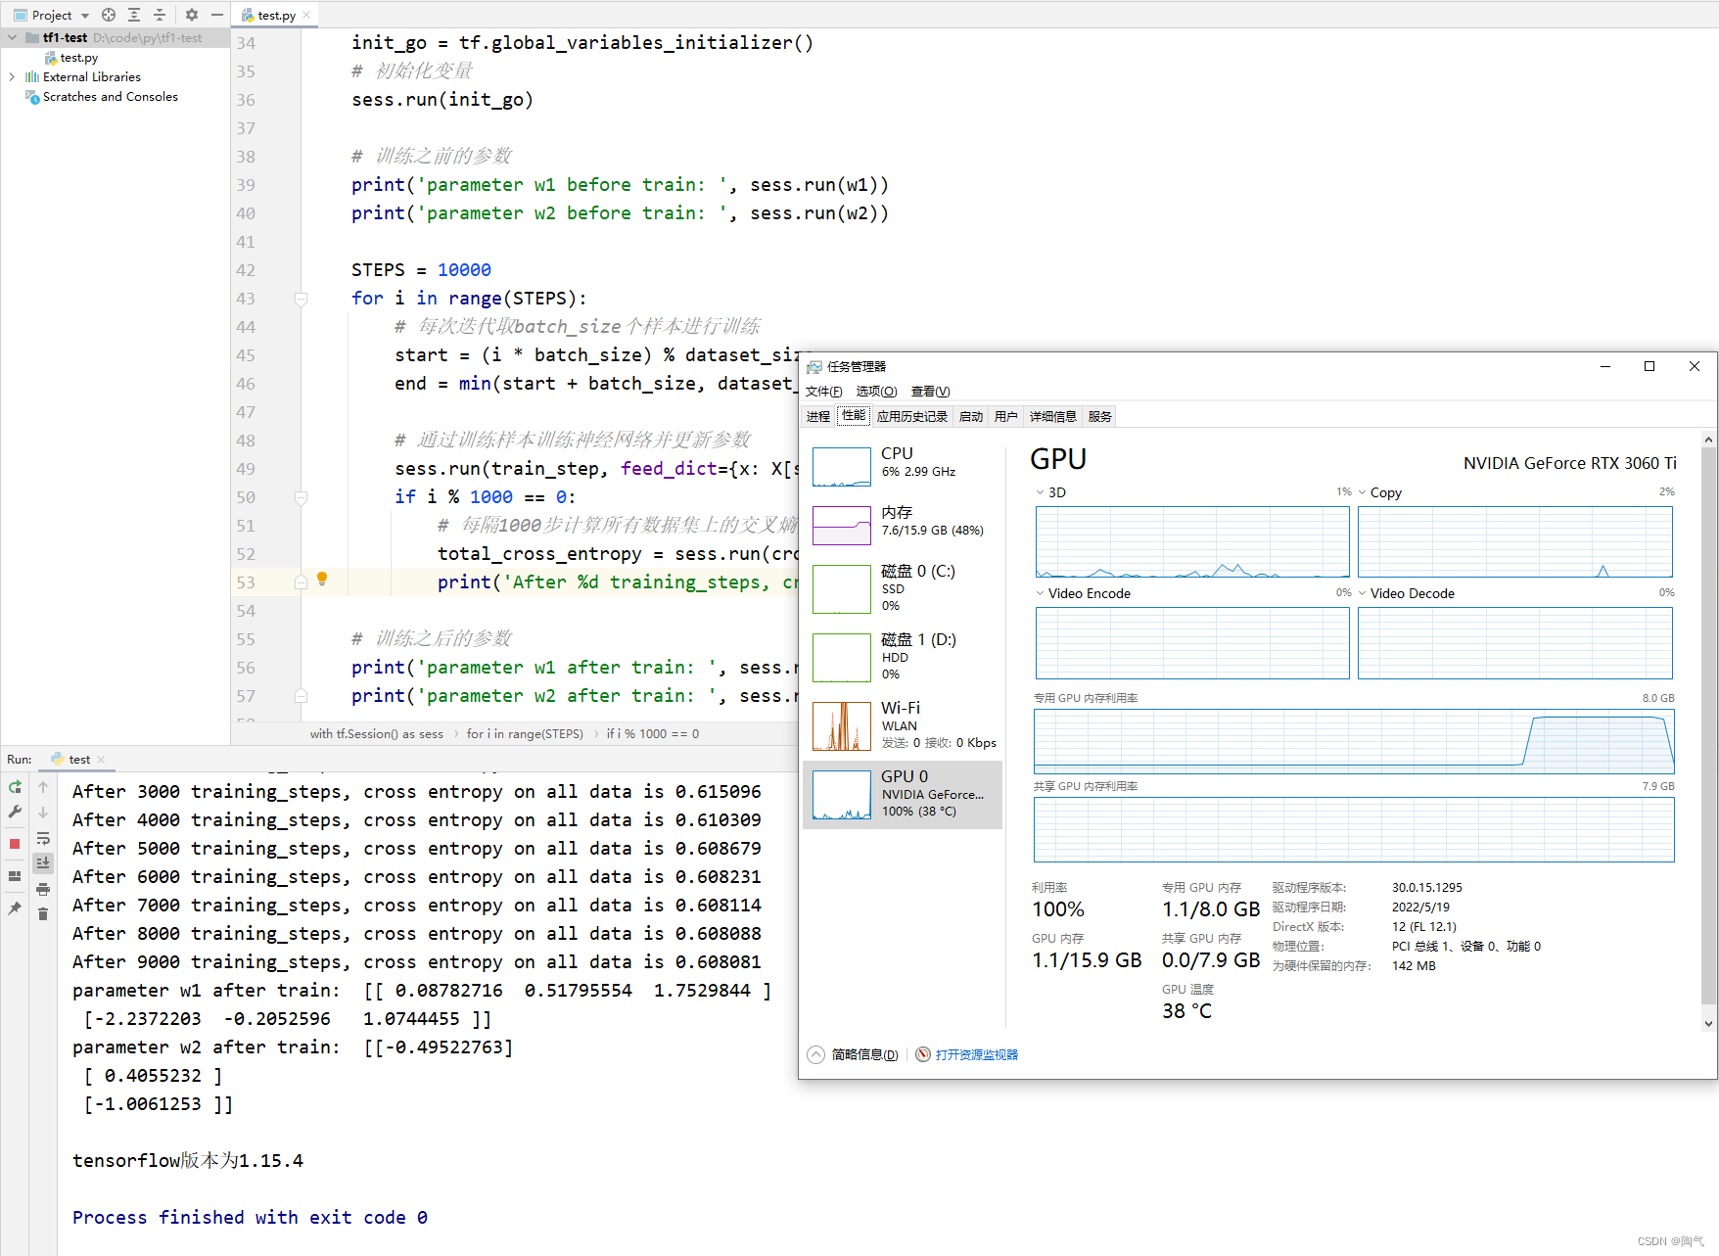Image resolution: width=1719 pixels, height=1256 pixels.
Task: Collapse the tf1-test project folder
Action: tap(12, 38)
